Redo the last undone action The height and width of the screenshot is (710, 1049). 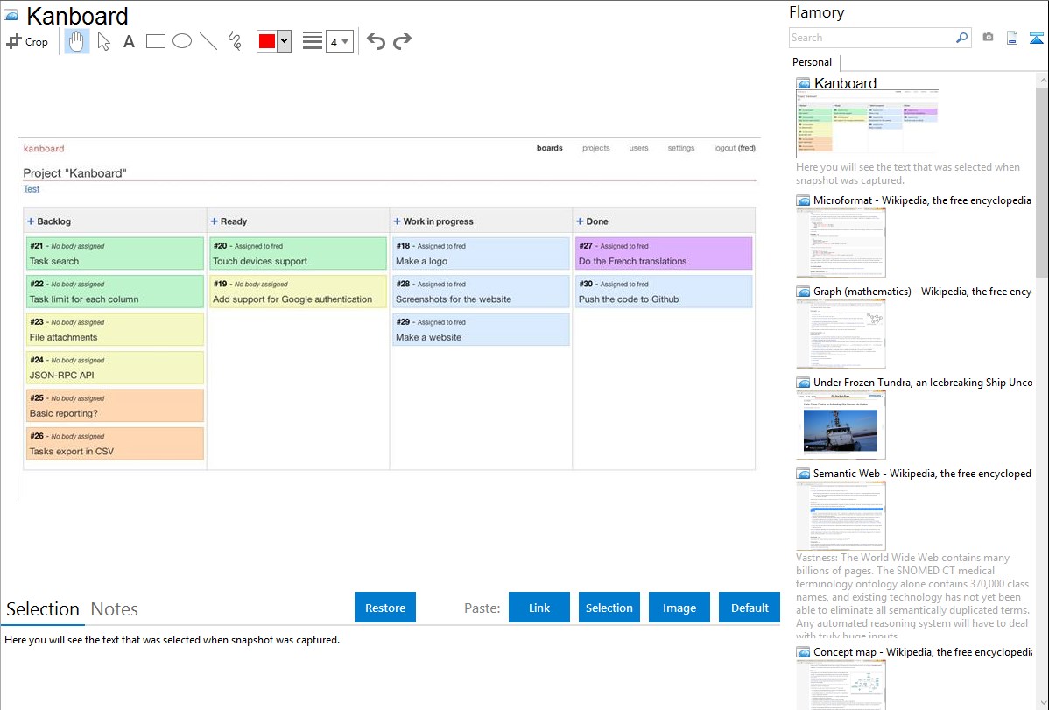[x=402, y=41]
